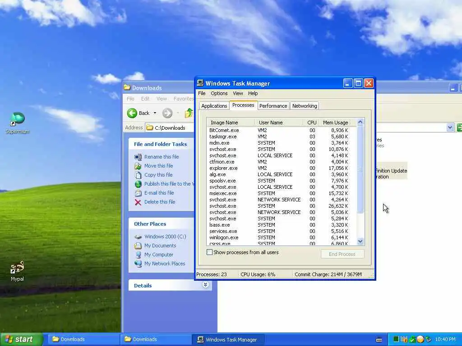
Task: Click the Move this file icon
Action: [138, 166]
